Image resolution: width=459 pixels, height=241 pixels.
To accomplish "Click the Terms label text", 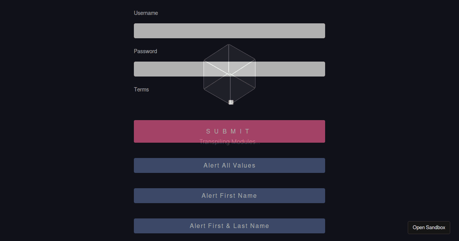I will 141,90.
